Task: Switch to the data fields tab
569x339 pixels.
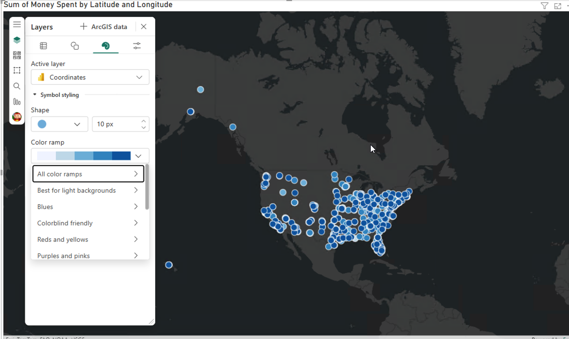Action: pyautogui.click(x=43, y=45)
